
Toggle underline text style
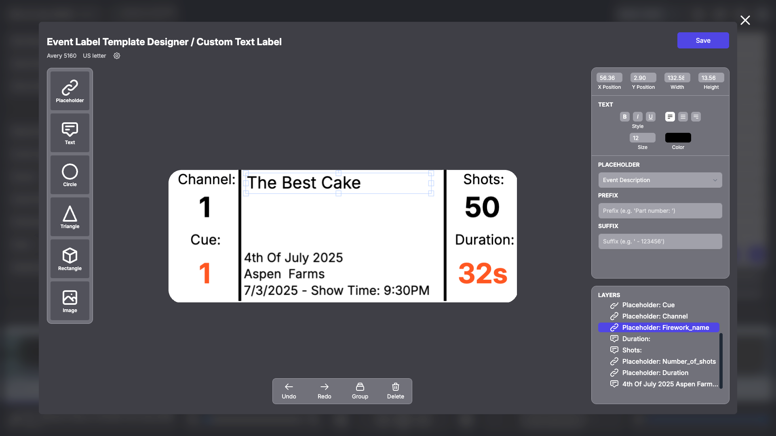point(650,117)
